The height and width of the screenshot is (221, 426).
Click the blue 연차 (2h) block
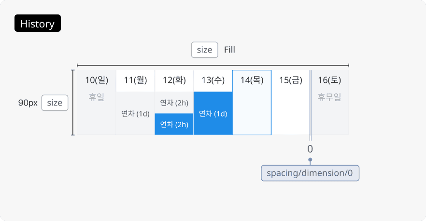pyautogui.click(x=174, y=124)
